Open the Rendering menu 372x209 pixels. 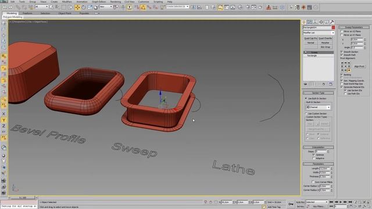coord(116,2)
